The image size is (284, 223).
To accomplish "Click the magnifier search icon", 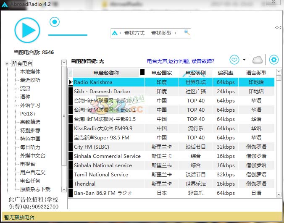I will point(187,32).
